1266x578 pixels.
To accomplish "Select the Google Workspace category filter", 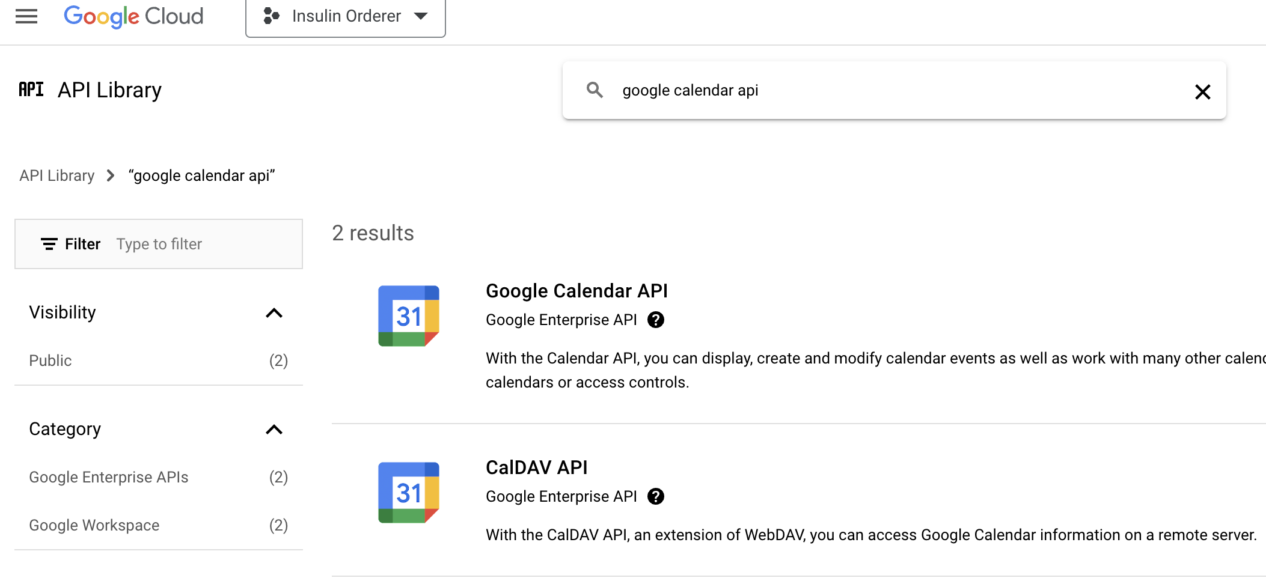I will pyautogui.click(x=94, y=525).
